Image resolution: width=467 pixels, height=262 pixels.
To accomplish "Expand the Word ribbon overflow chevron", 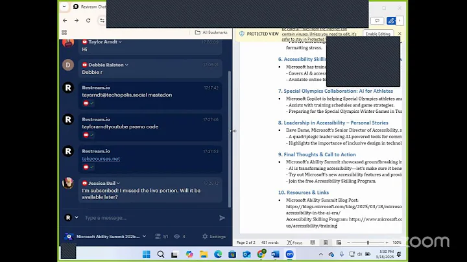I will pyautogui.click(x=400, y=21).
